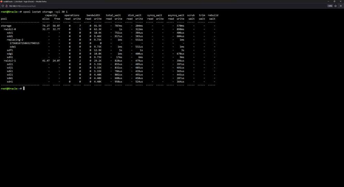
Task: Click the 'pool' column header
Action: (x=4, y=19)
